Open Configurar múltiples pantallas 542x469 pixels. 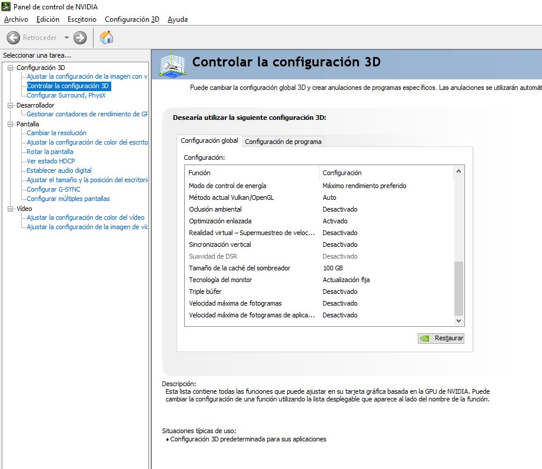(68, 199)
